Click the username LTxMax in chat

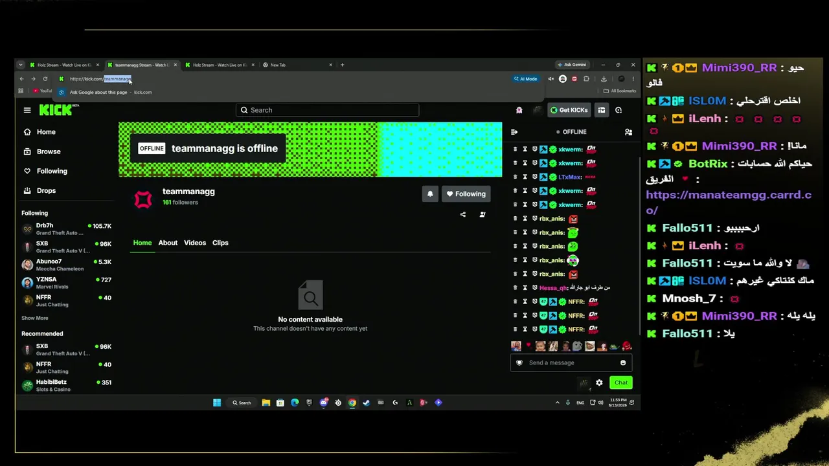tap(570, 177)
